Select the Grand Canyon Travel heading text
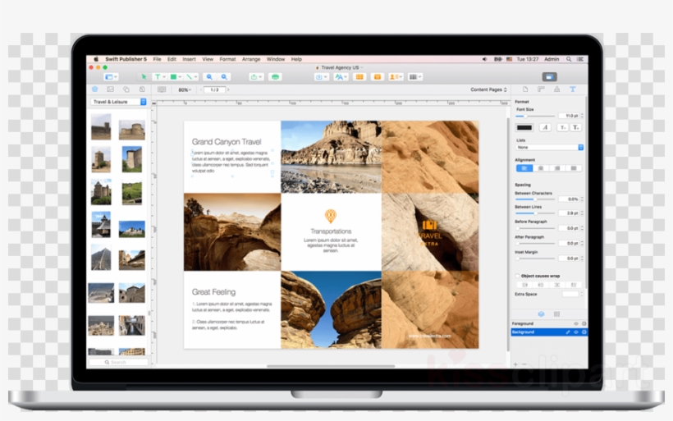Screen dimensions: 673x421 coord(227,142)
